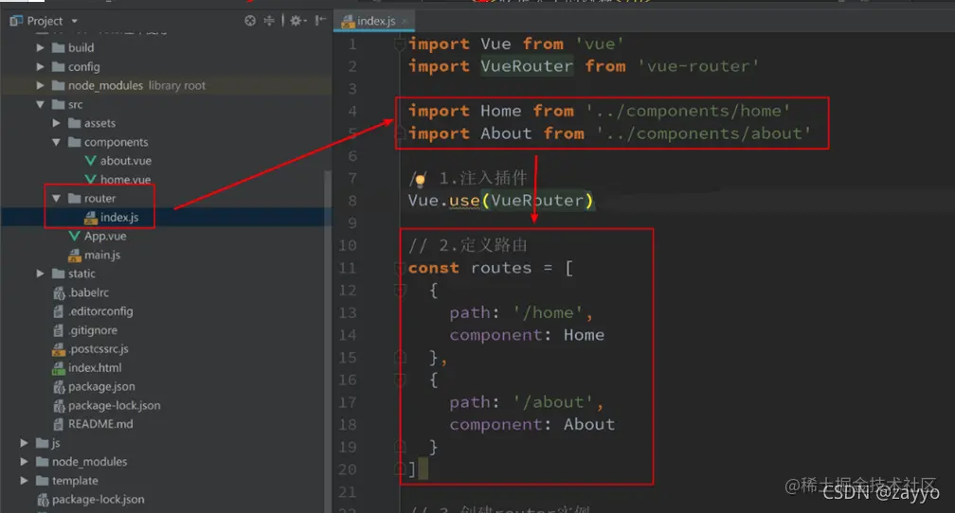
Task: Click the 'vue-router' string literal
Action: click(697, 66)
